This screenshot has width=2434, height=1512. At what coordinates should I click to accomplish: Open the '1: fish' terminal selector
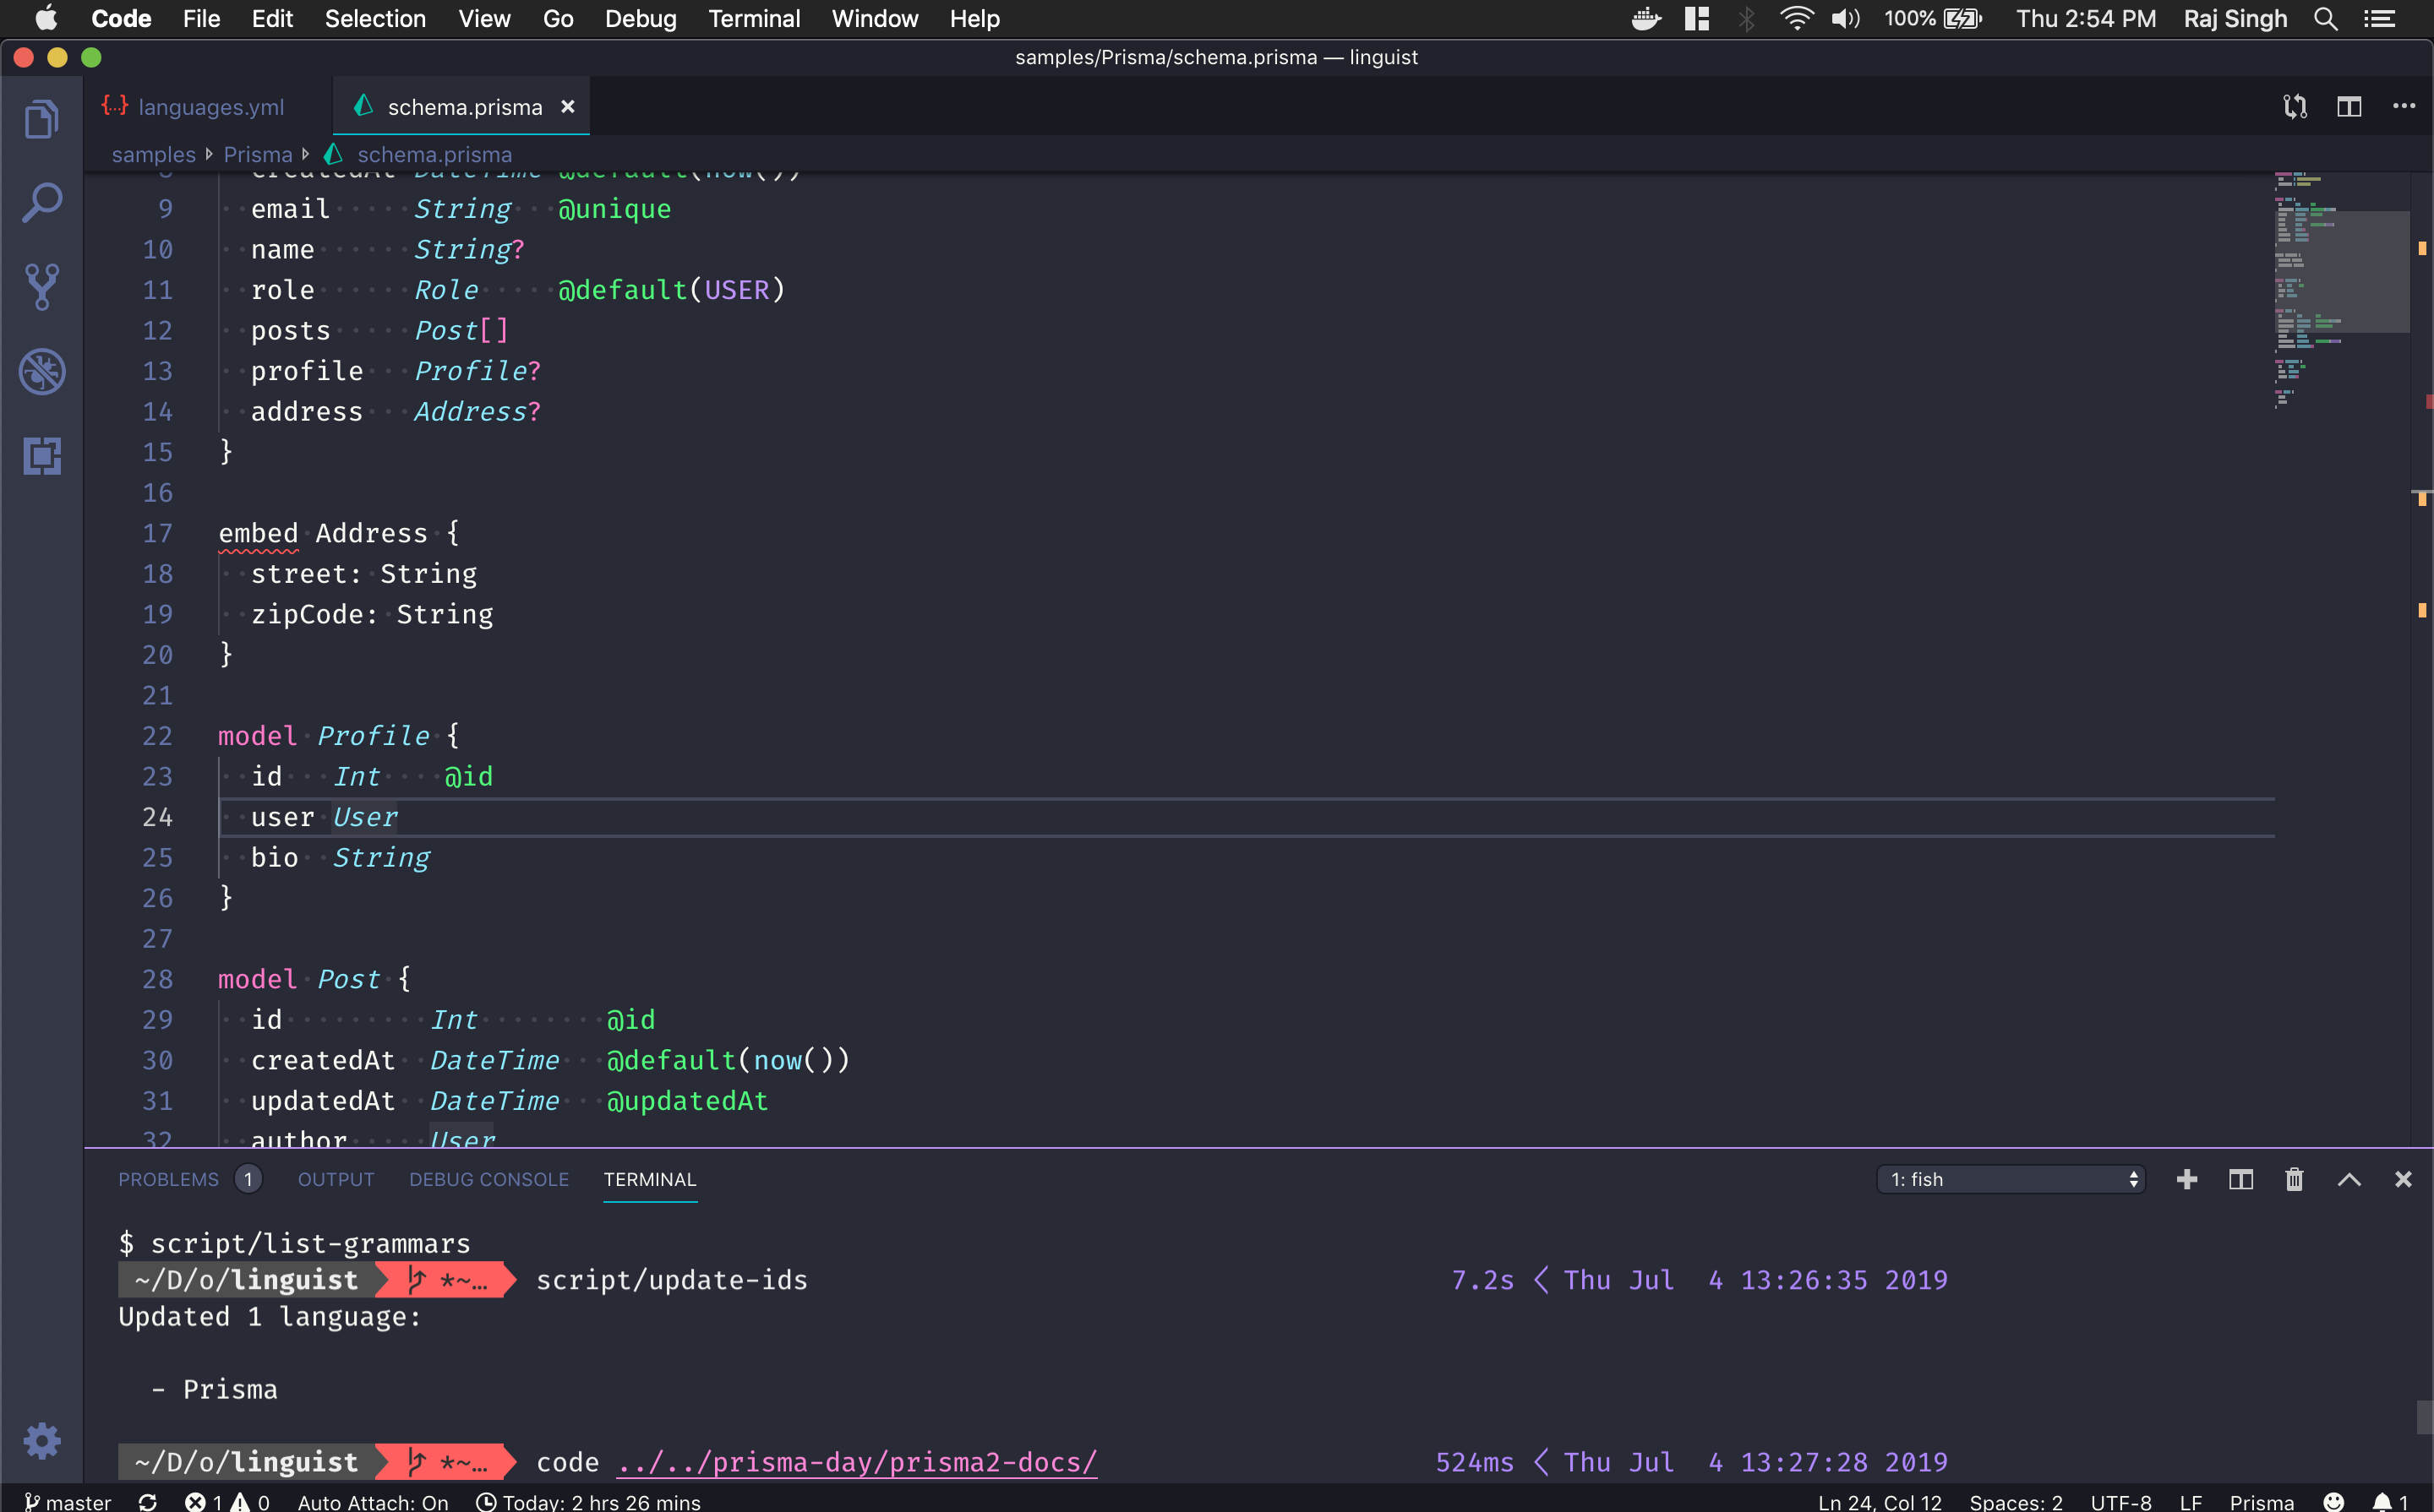[x=2009, y=1179]
